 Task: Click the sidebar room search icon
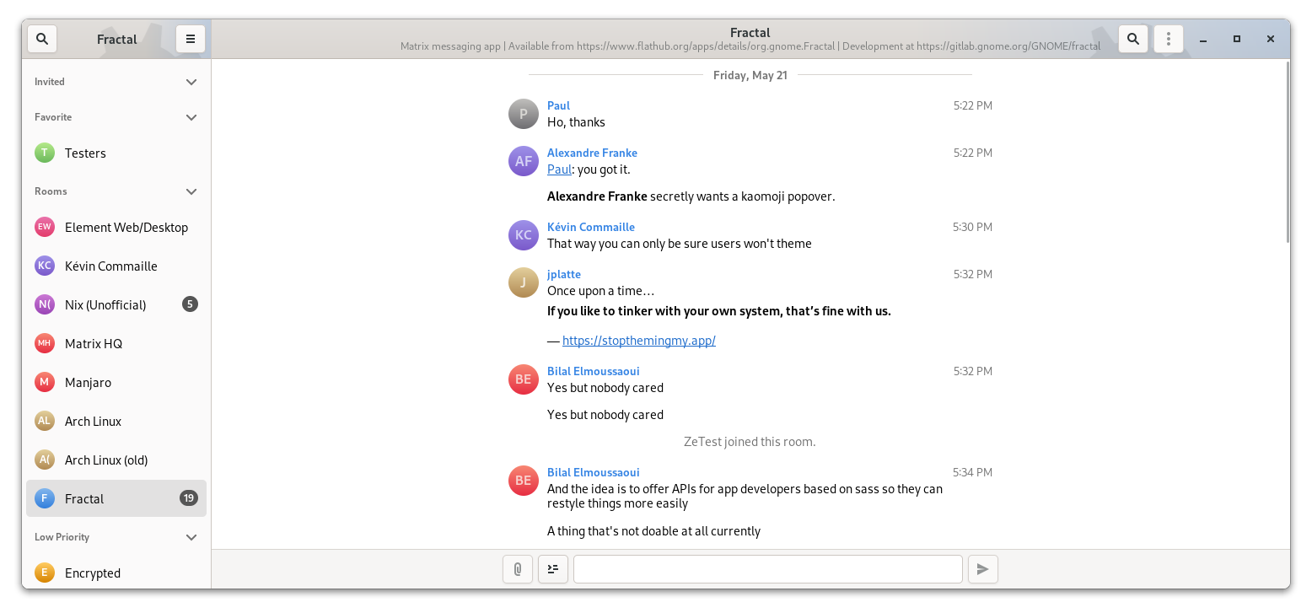point(42,39)
